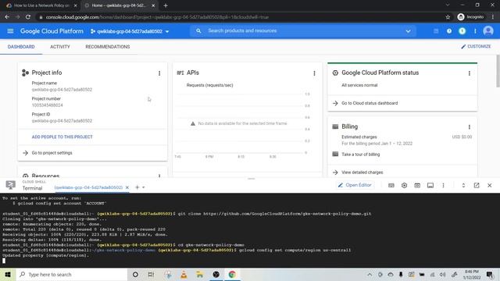The width and height of the screenshot is (500, 281).
Task: Open a new browser tab
Action: [166, 5]
